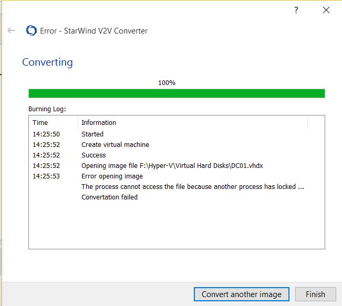The width and height of the screenshot is (342, 306).
Task: Click the Information column header
Action: point(193,122)
